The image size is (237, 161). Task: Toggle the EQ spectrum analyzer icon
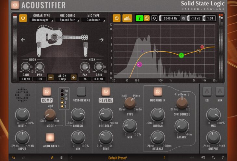pos(127,18)
